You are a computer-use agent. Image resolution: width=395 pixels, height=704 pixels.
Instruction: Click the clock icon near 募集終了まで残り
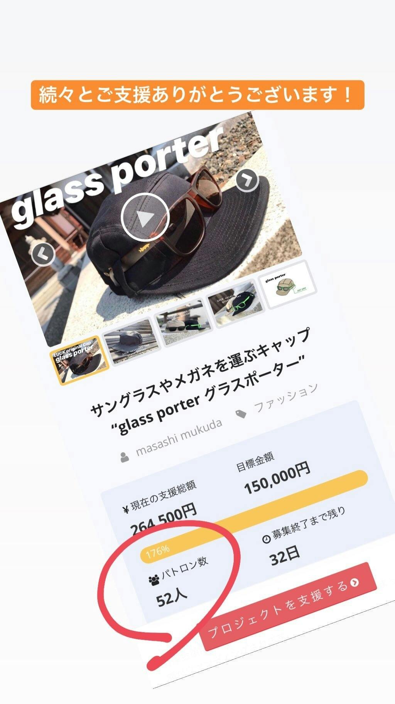pos(266,539)
